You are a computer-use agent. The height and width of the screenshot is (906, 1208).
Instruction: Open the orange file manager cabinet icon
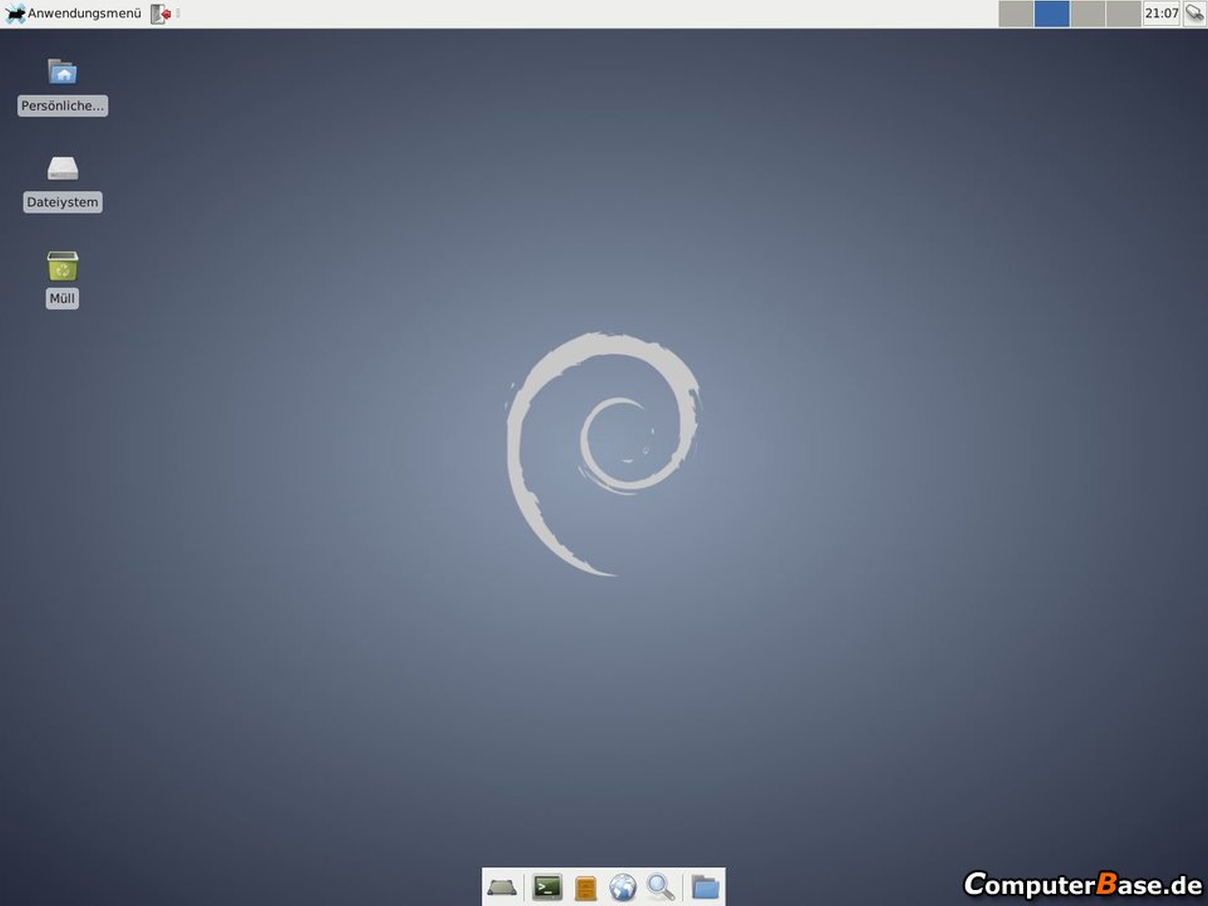(586, 888)
